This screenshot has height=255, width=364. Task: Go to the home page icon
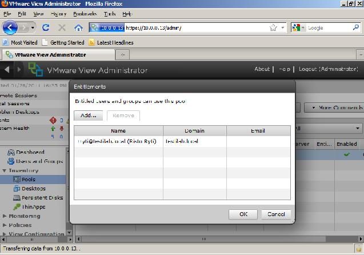pyautogui.click(x=78, y=28)
